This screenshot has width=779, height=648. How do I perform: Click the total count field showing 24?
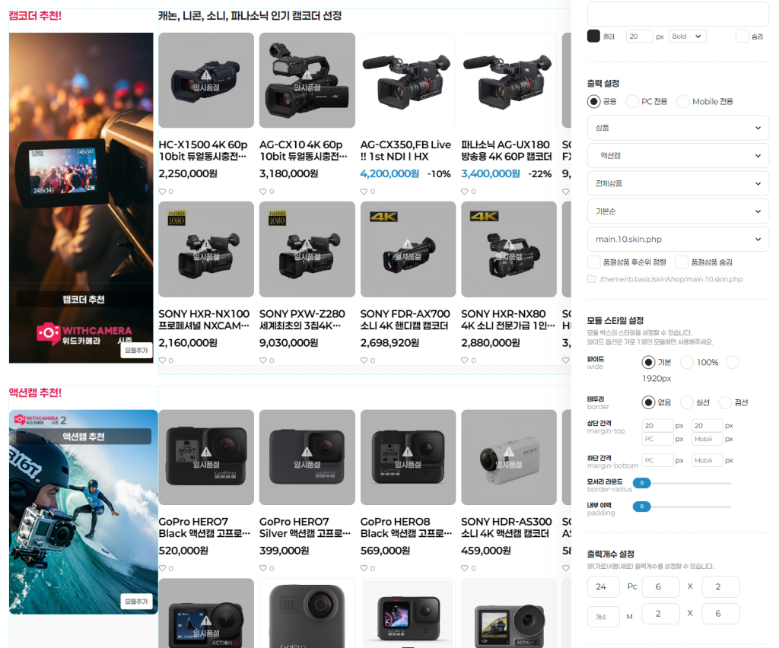[603, 587]
